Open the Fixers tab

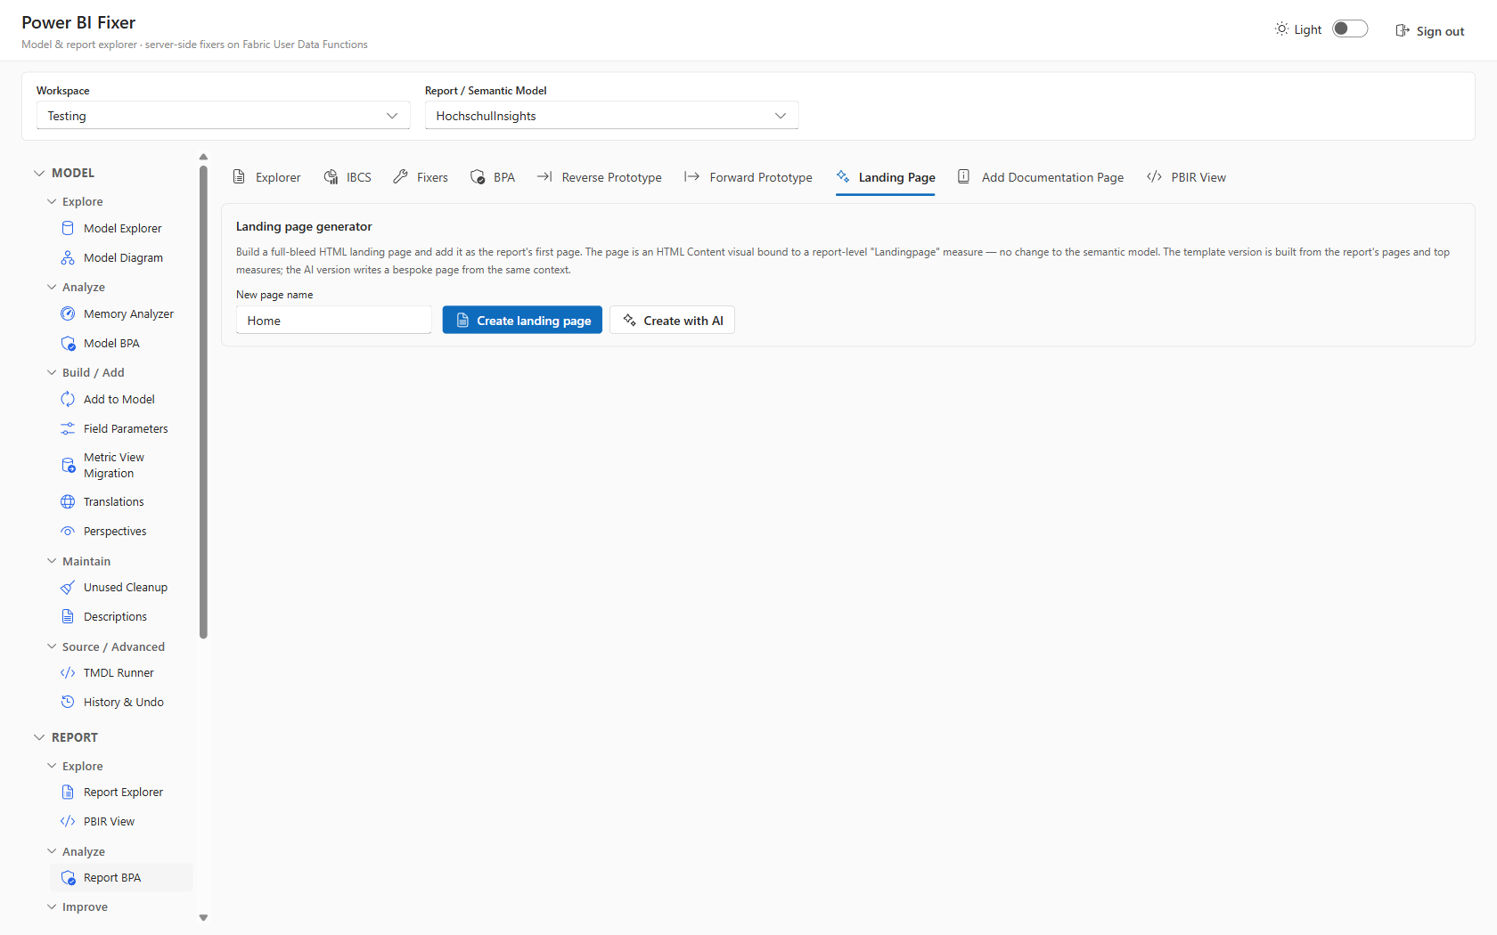[x=421, y=177]
